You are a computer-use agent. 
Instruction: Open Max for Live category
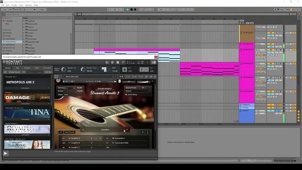coord(10,48)
